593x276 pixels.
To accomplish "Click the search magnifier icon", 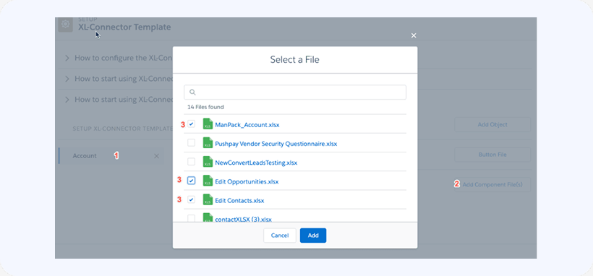I will [192, 92].
